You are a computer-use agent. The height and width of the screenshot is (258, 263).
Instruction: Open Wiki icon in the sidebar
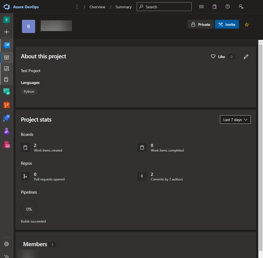pyautogui.click(x=6, y=79)
